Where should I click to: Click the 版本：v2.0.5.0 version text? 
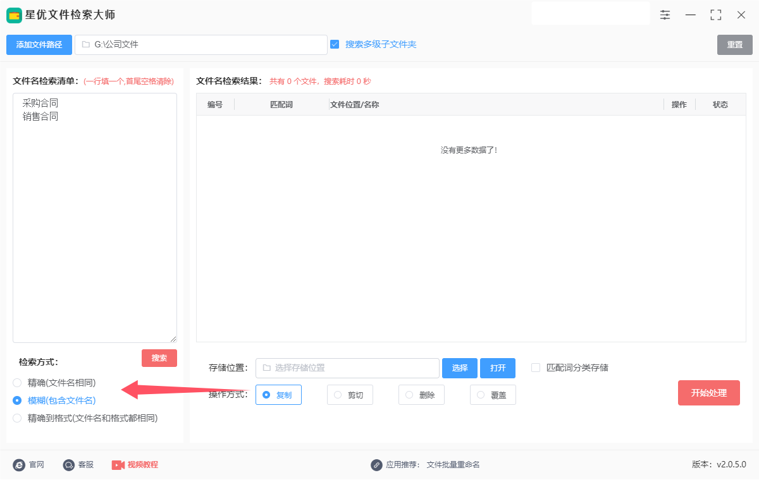coord(719,465)
